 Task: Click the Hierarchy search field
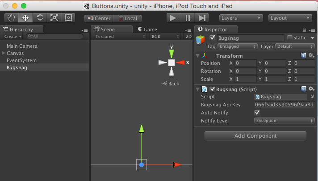55,36
